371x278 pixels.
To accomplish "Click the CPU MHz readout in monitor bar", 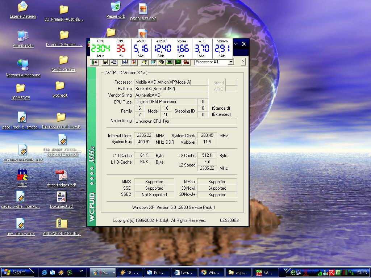I will (x=100, y=49).
